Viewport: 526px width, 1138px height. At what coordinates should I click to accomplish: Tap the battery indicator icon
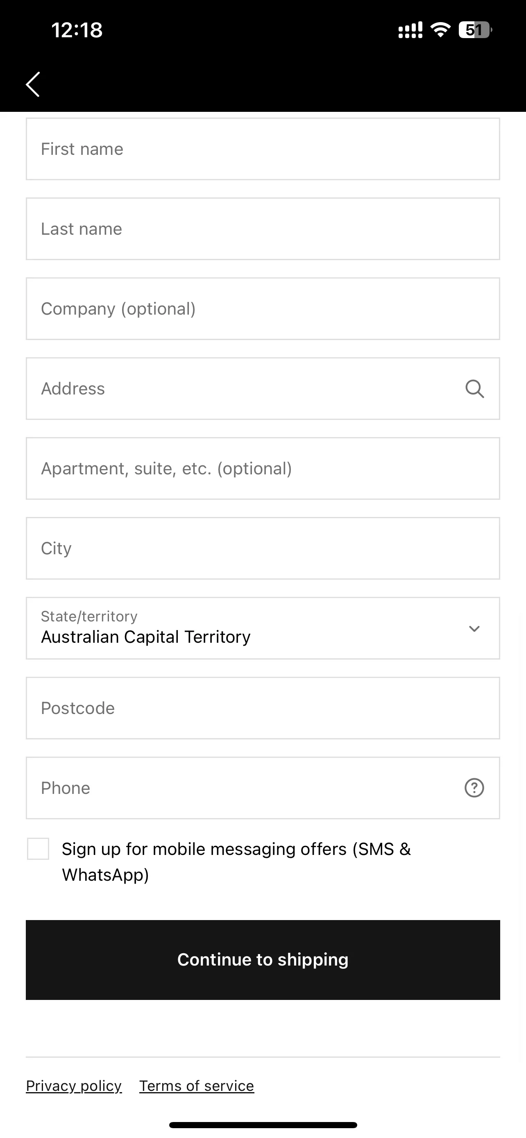click(x=475, y=30)
